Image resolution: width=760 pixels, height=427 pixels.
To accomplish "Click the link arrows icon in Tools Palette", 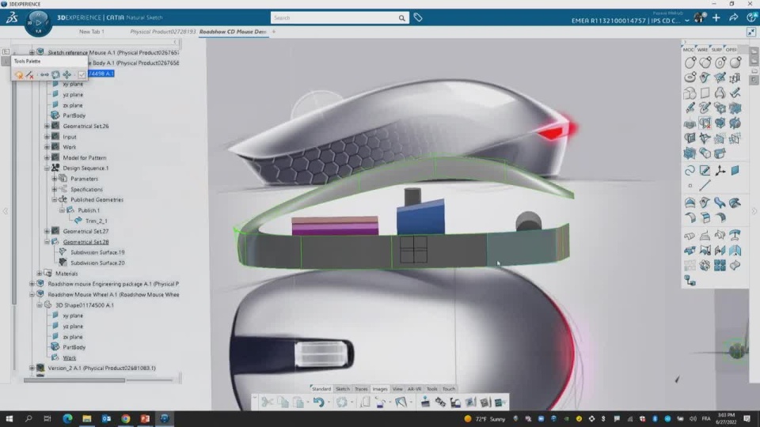I will (x=44, y=74).
